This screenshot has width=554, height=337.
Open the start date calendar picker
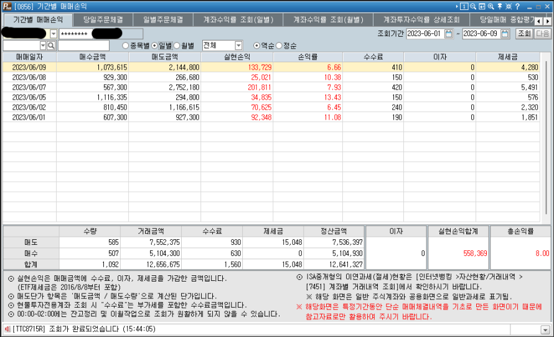click(x=448, y=34)
